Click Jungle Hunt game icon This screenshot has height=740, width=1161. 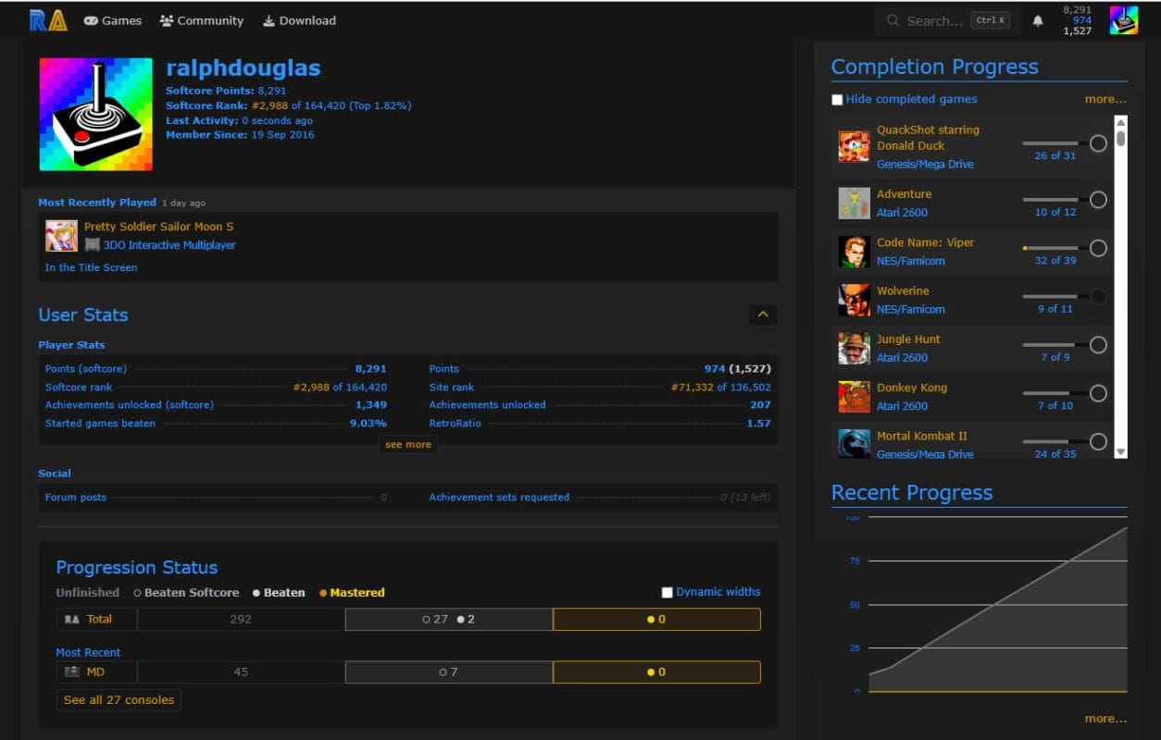(x=854, y=348)
